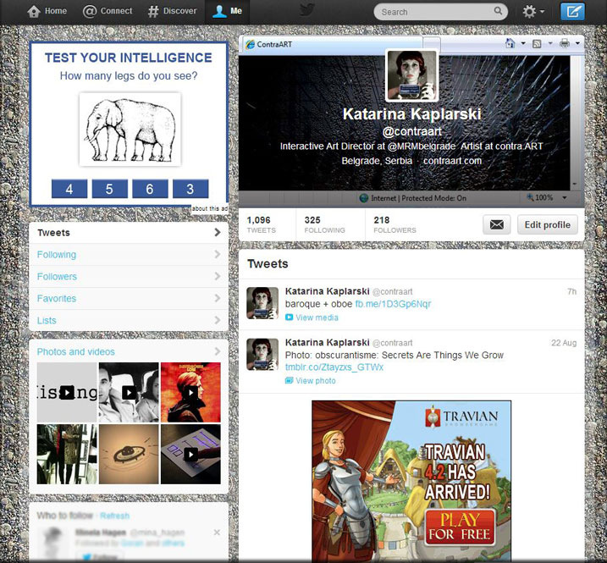Click View photo under the obscurantisme tweet
Image resolution: width=607 pixels, height=563 pixels.
[x=311, y=381]
